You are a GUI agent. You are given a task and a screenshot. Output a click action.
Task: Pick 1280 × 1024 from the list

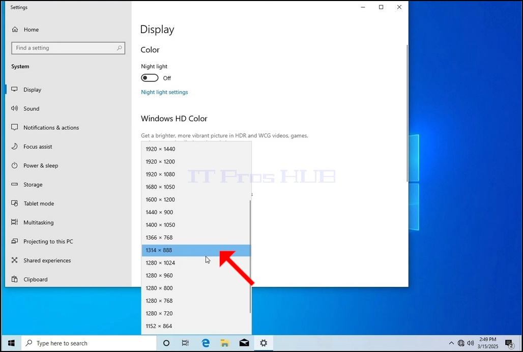(x=196, y=263)
